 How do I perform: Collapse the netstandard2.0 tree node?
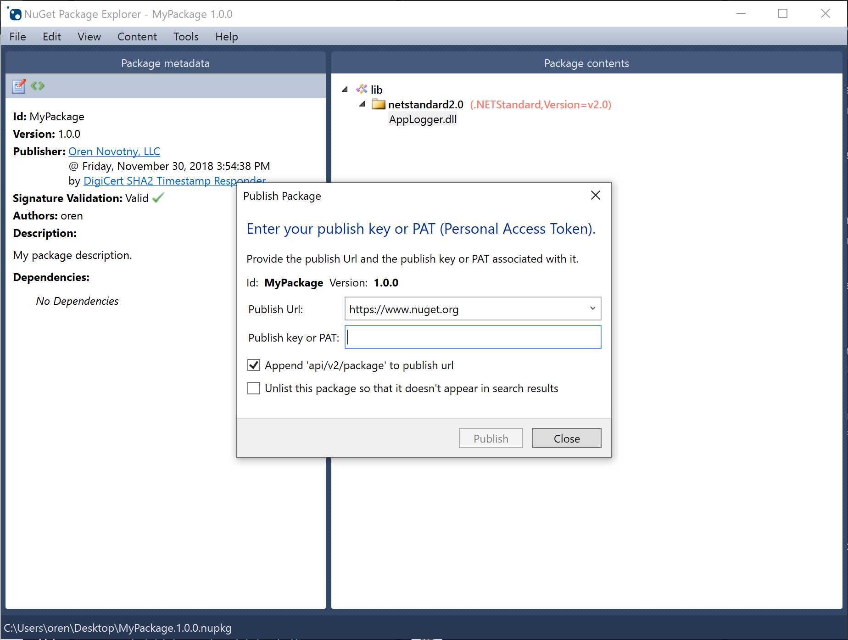coord(363,104)
